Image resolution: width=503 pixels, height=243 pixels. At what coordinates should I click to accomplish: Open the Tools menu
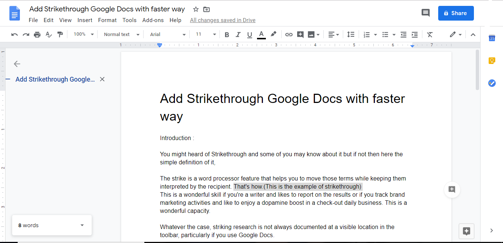coord(130,20)
